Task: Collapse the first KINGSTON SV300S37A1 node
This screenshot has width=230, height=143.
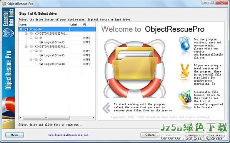Action: 26,34
